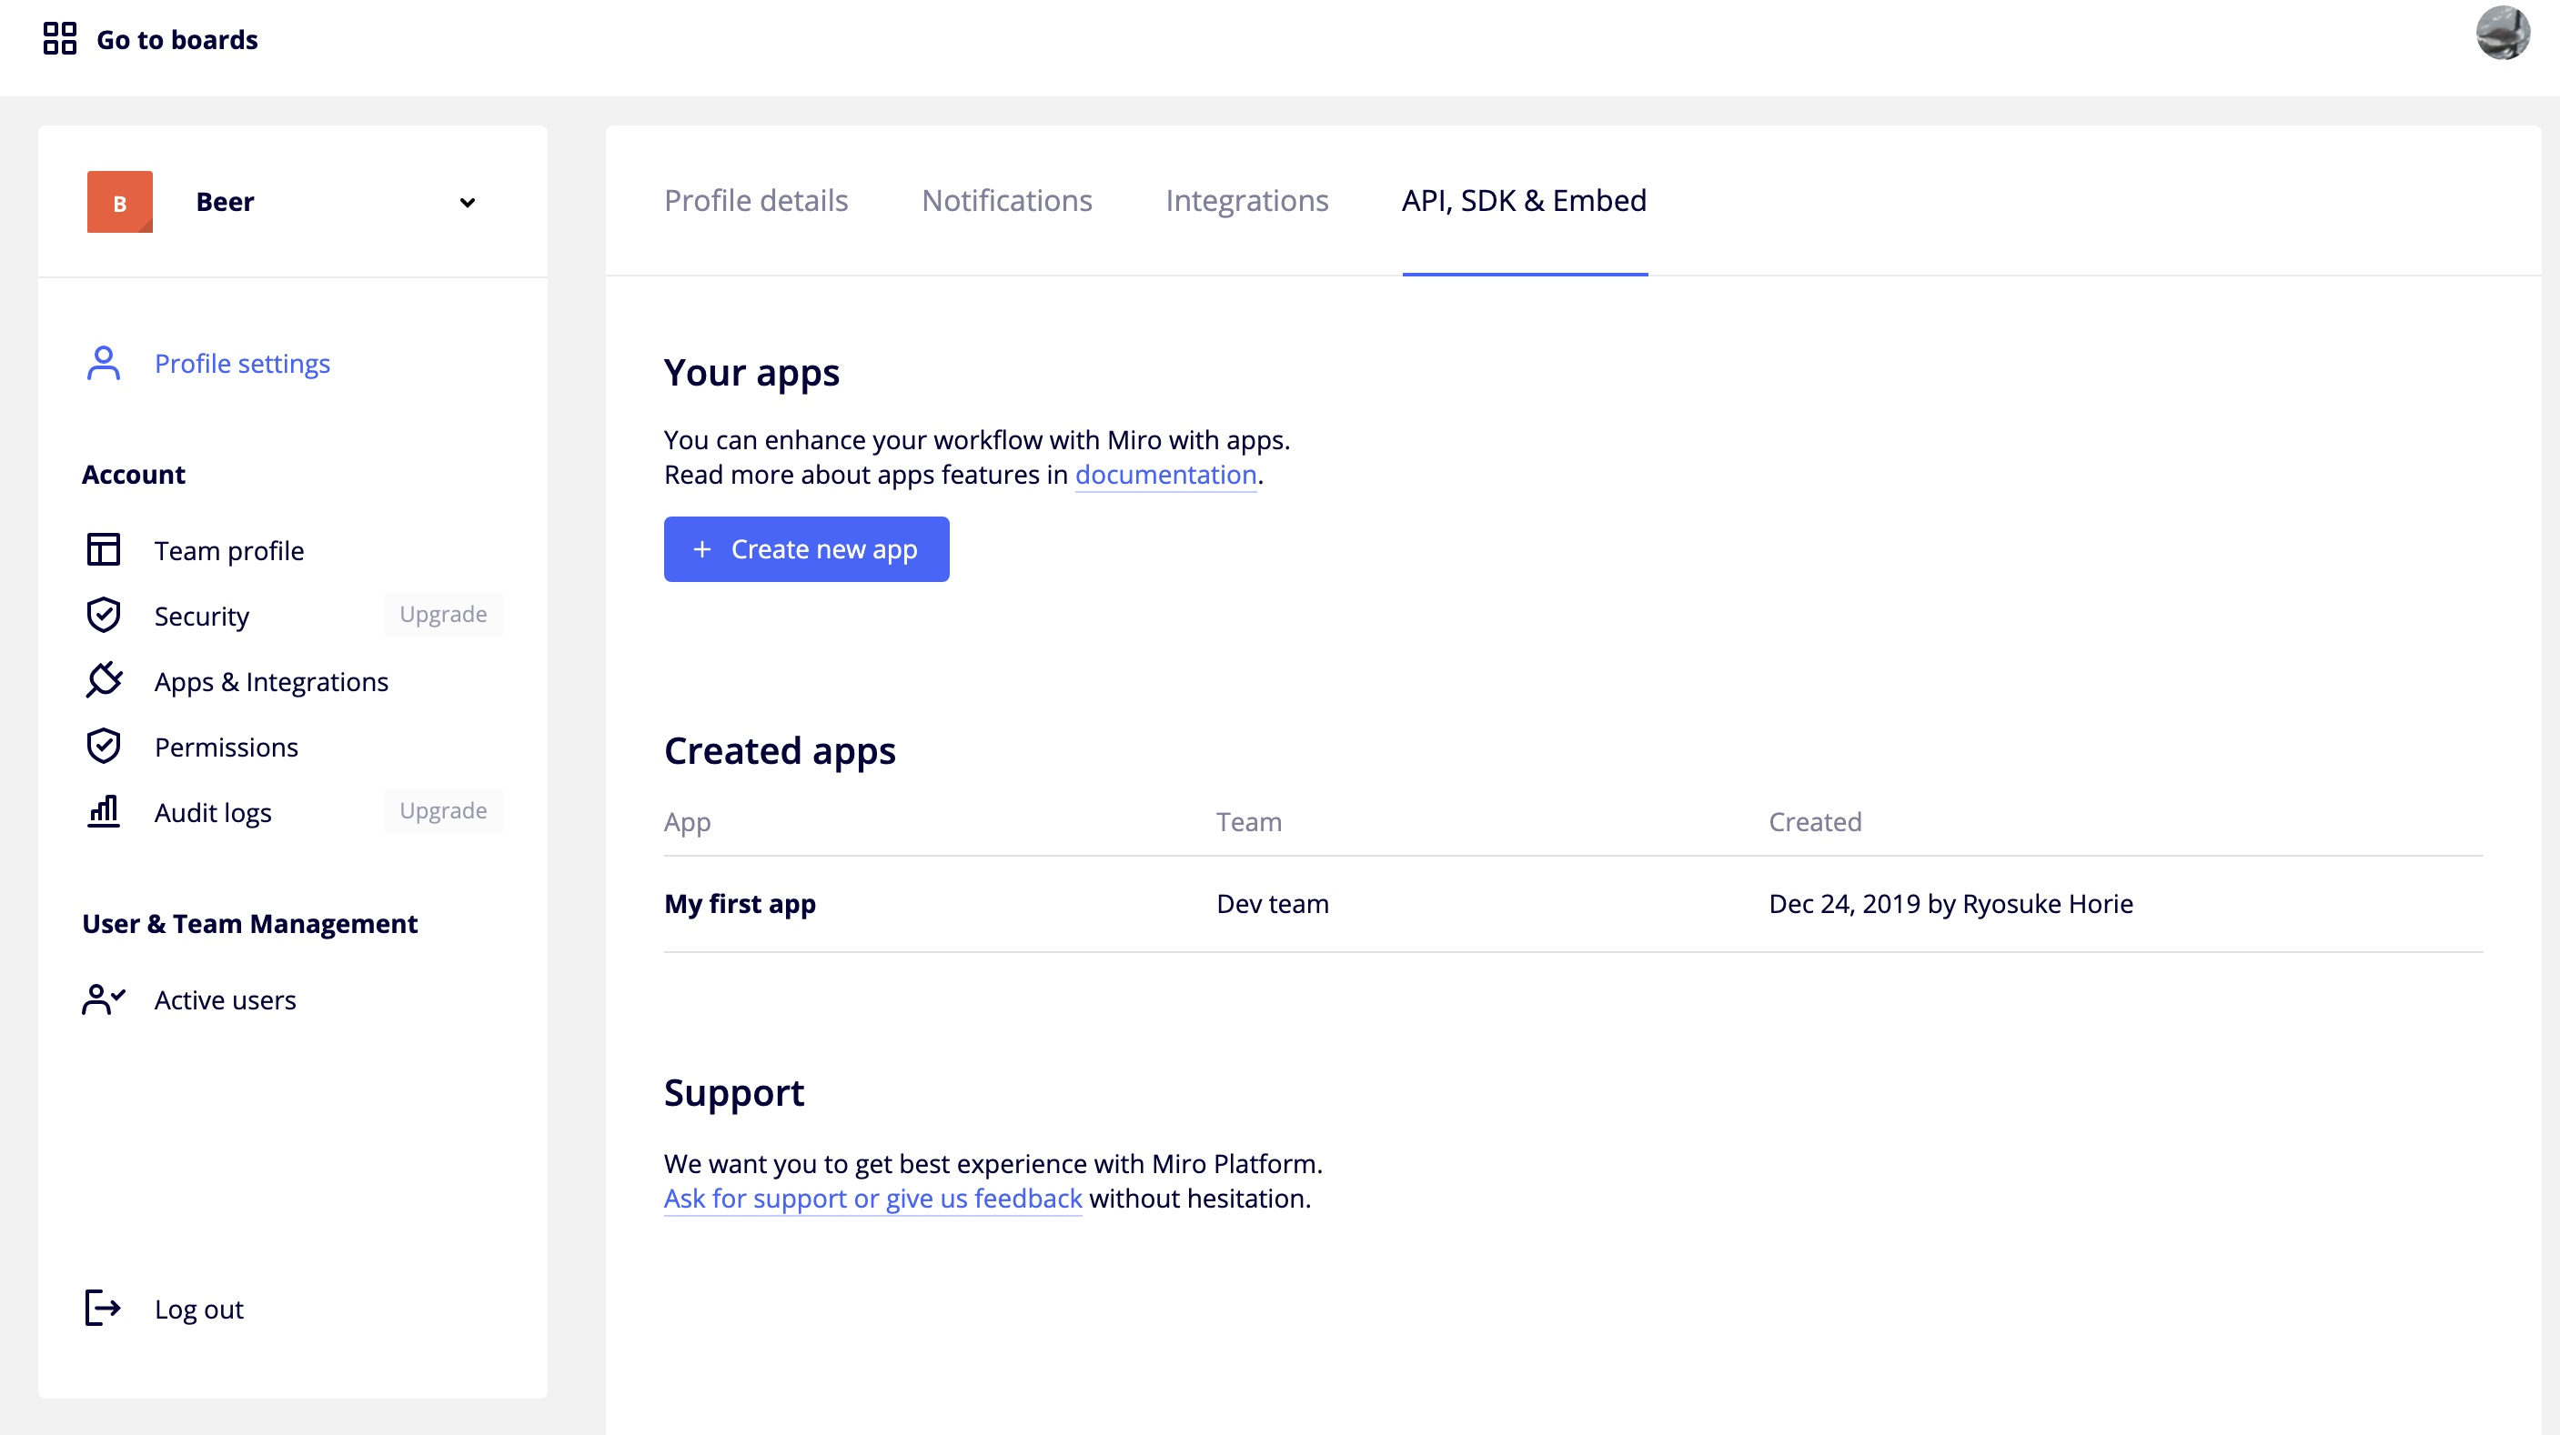Expand the Beer team dropdown chevron
Image resolution: width=2560 pixels, height=1435 pixels.
(467, 203)
